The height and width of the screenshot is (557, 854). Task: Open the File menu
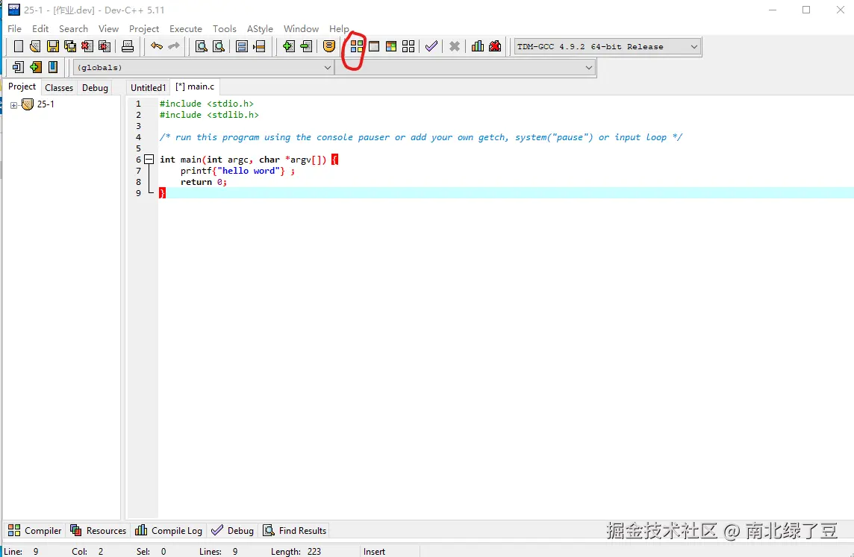click(x=14, y=29)
